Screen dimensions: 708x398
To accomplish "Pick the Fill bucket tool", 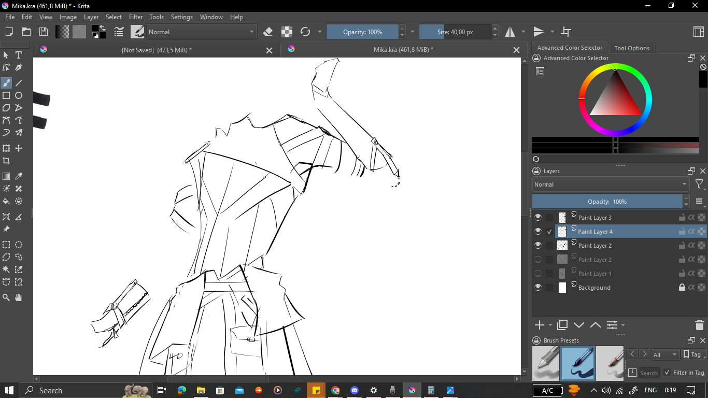I will point(6,201).
